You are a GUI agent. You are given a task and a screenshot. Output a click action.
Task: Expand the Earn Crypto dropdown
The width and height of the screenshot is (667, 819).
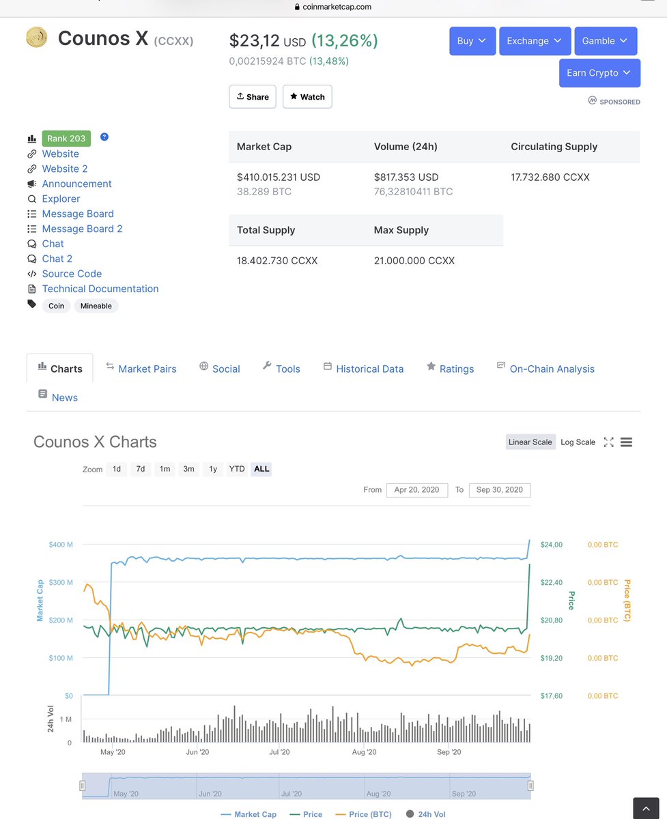tap(599, 73)
